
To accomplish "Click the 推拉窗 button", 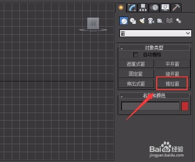I will pos(173,84).
